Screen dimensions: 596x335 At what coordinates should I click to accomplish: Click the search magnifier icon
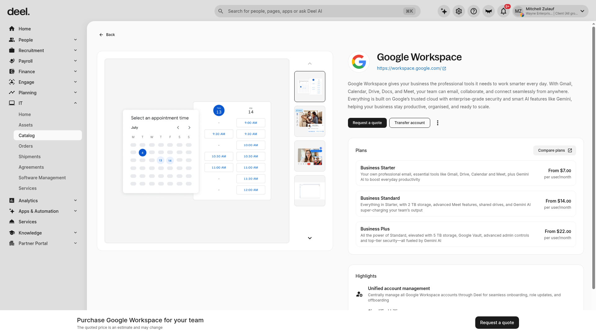click(x=221, y=11)
